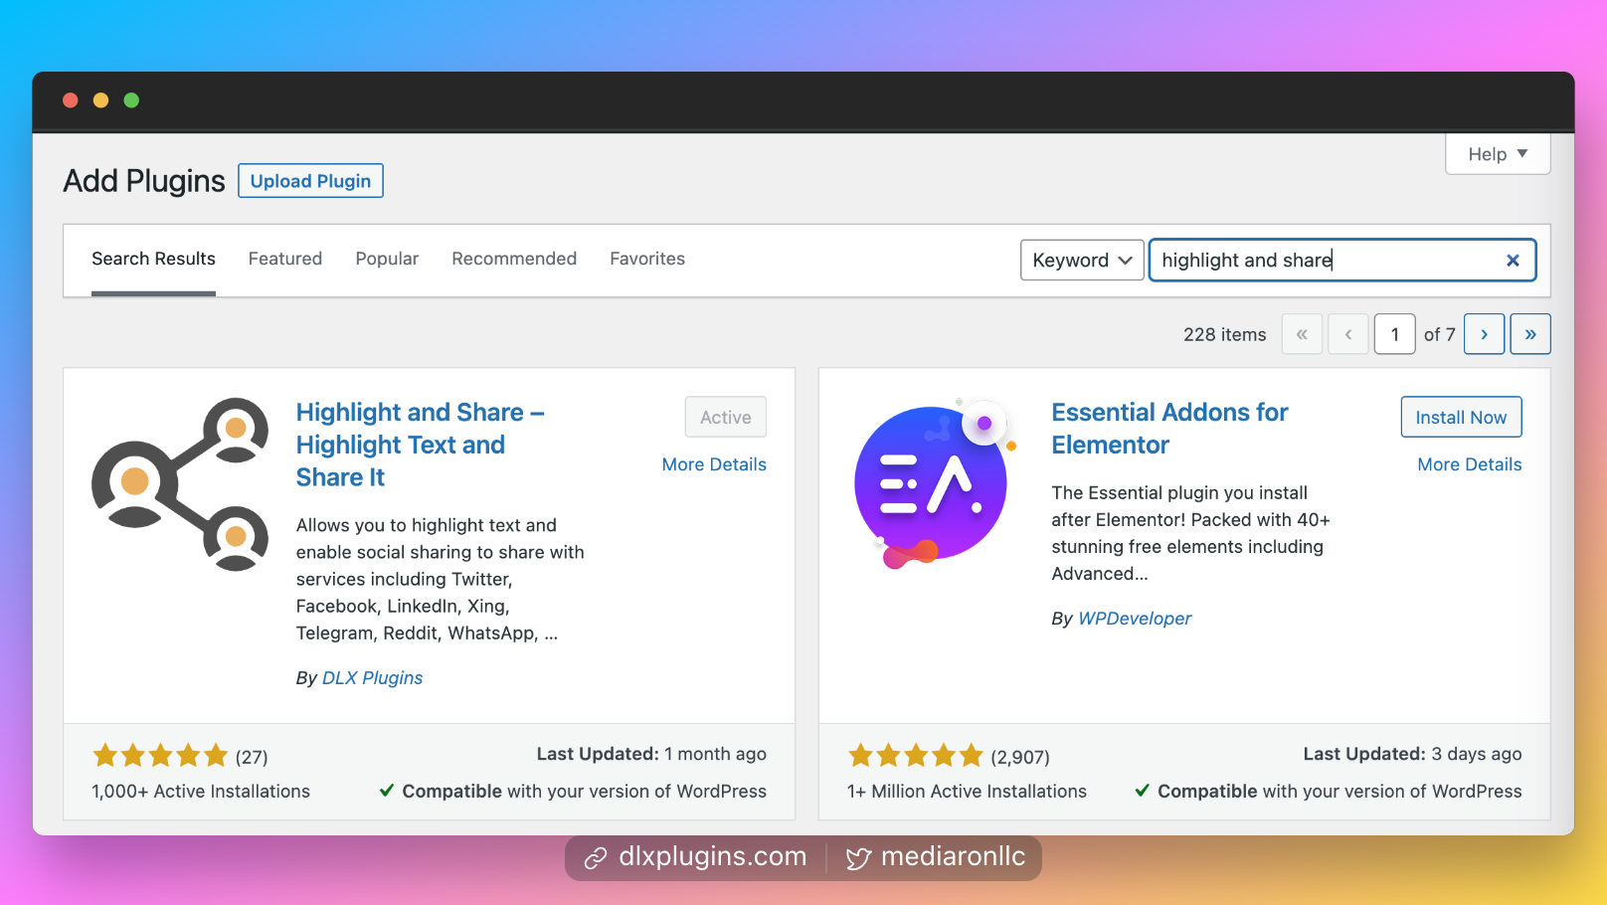Image resolution: width=1607 pixels, height=905 pixels.
Task: Click the five-star rating for Essential Addons
Action: tap(916, 757)
